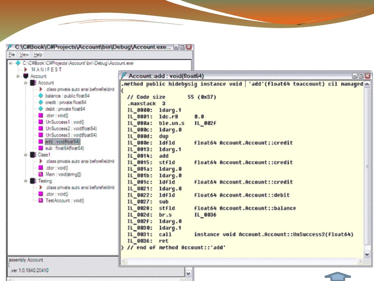Image resolution: width=374 pixels, height=281 pixels.
Task: Click scroll-down arrow in the assembly info pane
Action: (188, 273)
